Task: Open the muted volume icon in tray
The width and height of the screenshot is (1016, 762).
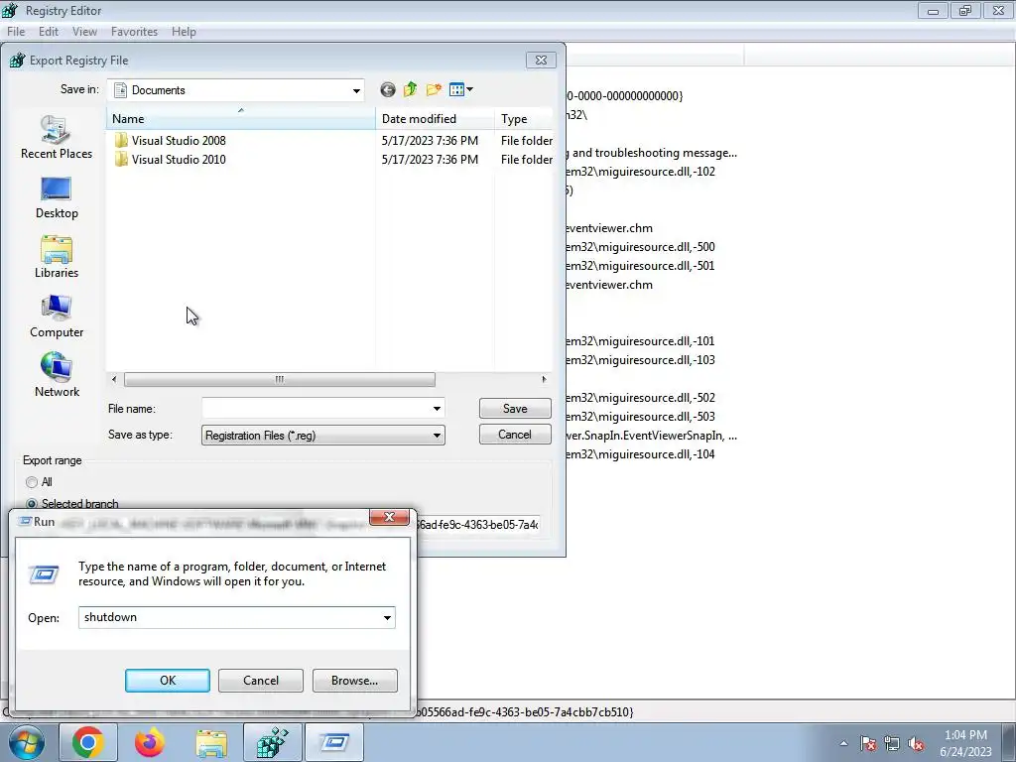Action: 916,743
